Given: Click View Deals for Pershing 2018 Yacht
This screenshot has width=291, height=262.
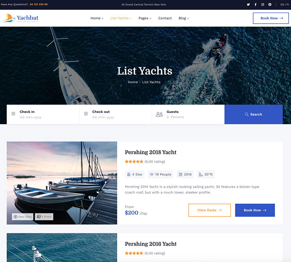Looking at the screenshot, I should click(x=209, y=210).
